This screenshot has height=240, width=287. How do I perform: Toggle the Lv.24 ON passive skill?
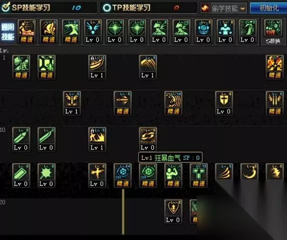122,175
